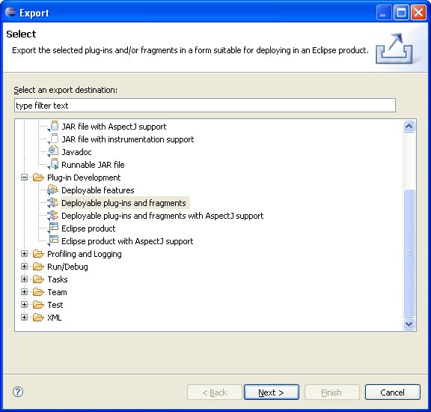Viewport: 431px width, 412px height.
Task: Click icon for plug-ins and fragments with AspectJ
Action: pyautogui.click(x=52, y=215)
